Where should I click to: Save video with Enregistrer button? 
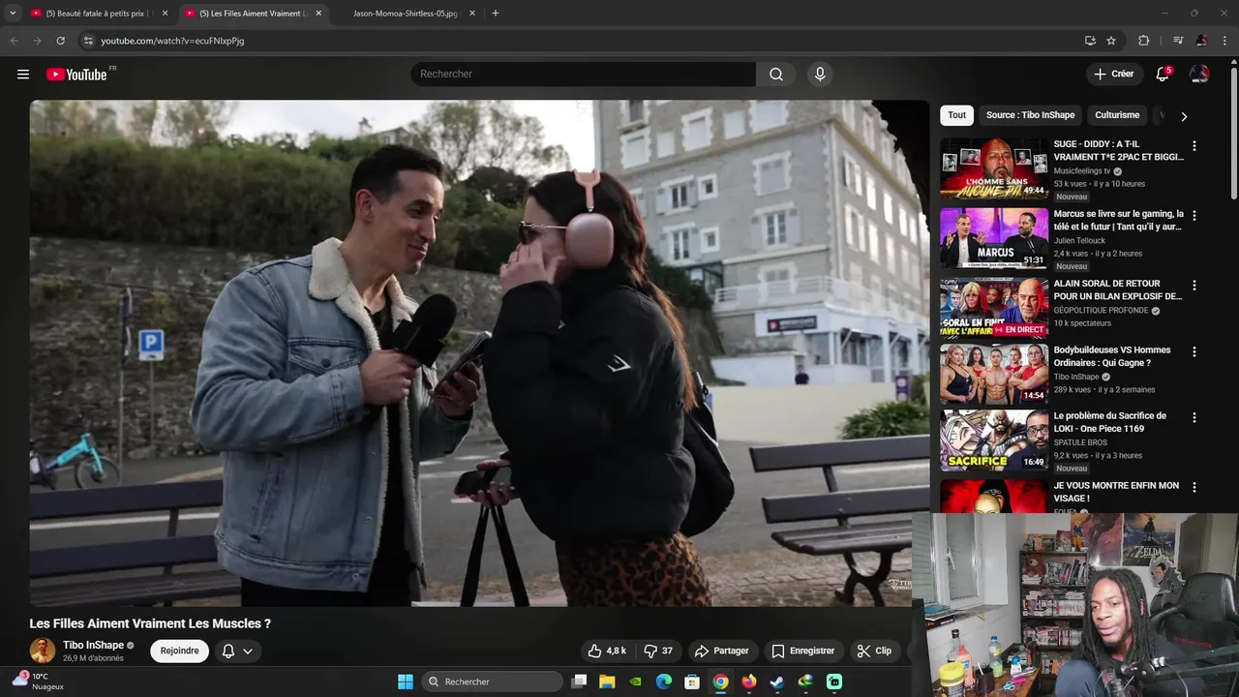coord(802,651)
